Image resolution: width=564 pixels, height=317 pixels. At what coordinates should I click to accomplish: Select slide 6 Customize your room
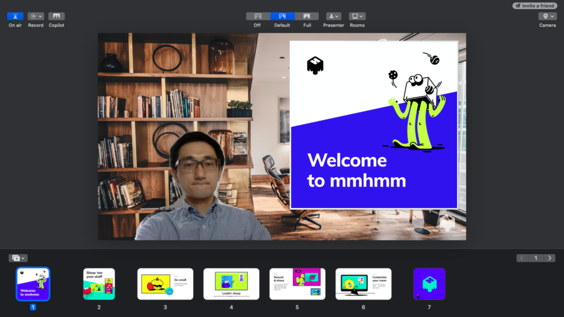[364, 284]
